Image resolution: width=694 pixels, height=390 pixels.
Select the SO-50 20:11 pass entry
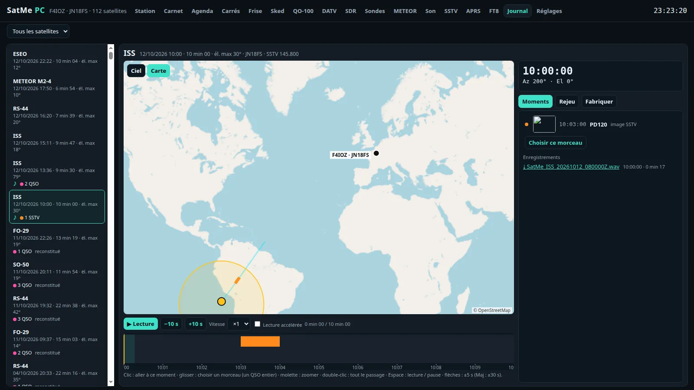[x=57, y=275]
